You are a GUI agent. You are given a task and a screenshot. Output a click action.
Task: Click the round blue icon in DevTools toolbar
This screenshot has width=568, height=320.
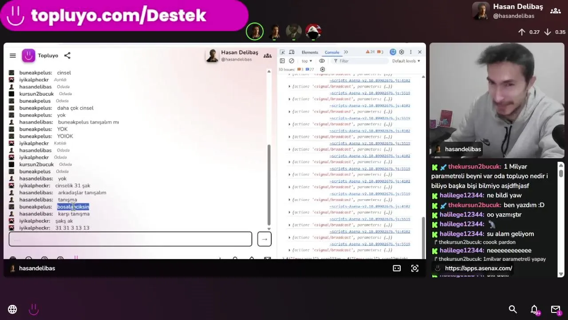click(393, 52)
